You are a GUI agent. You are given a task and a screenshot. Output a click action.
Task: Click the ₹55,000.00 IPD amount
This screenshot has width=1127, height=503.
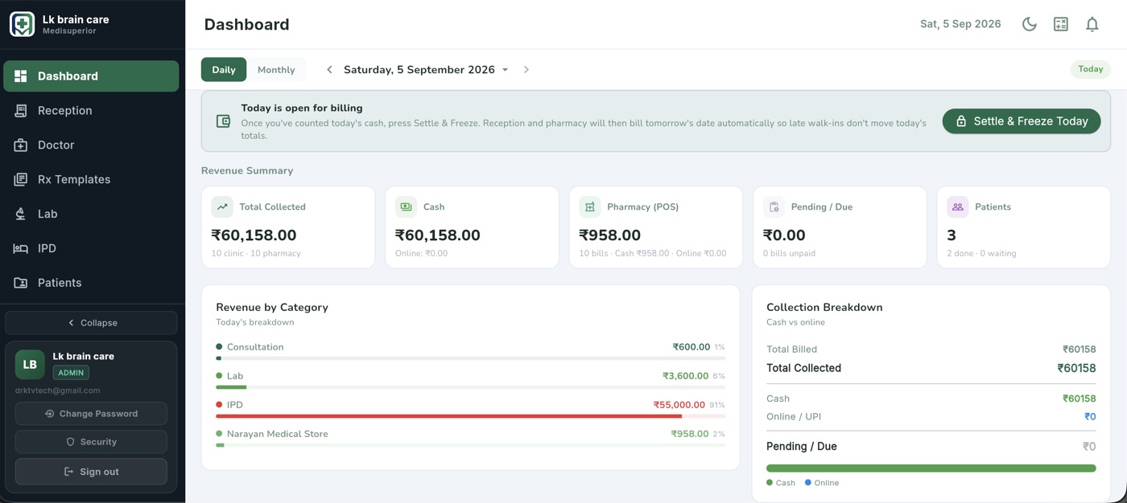(679, 405)
